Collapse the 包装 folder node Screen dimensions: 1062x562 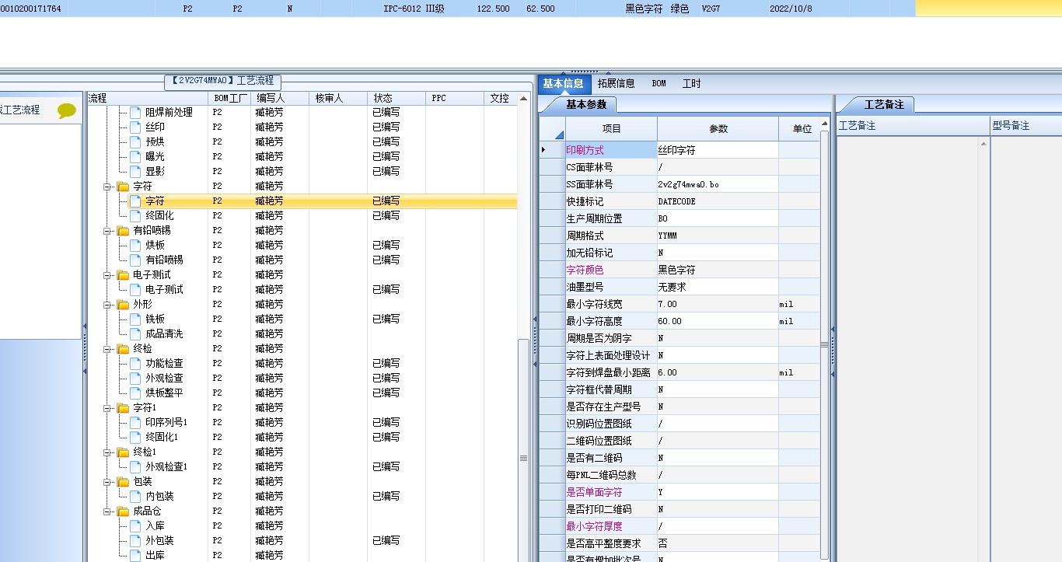tap(107, 482)
